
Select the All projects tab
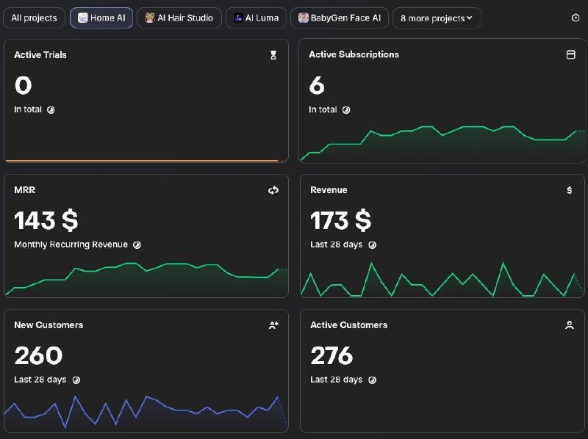coord(34,18)
